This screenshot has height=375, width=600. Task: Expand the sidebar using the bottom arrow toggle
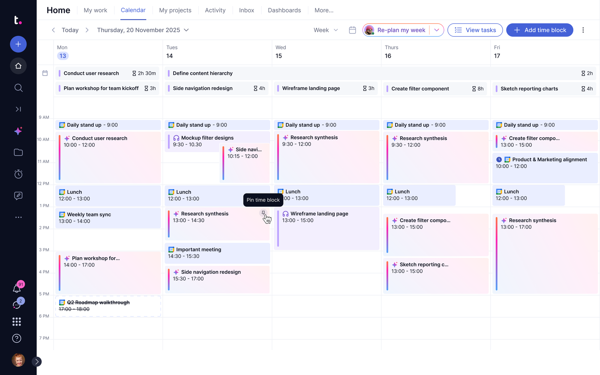pyautogui.click(x=37, y=361)
